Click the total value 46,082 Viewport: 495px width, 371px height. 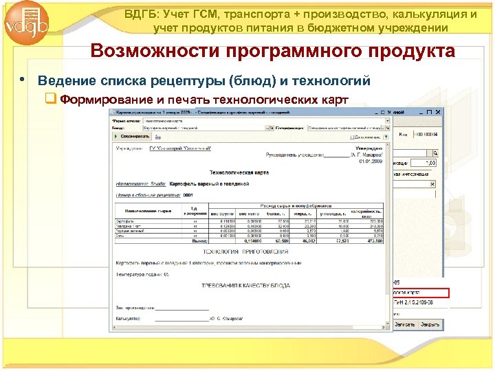click(308, 241)
